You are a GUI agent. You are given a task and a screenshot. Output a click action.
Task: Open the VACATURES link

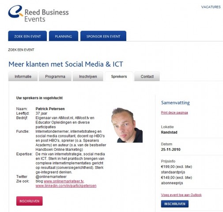coord(211,7)
